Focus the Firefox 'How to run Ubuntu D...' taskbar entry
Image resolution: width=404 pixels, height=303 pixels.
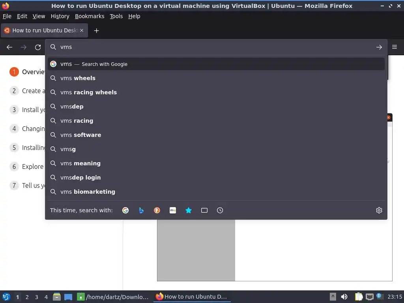point(192,297)
